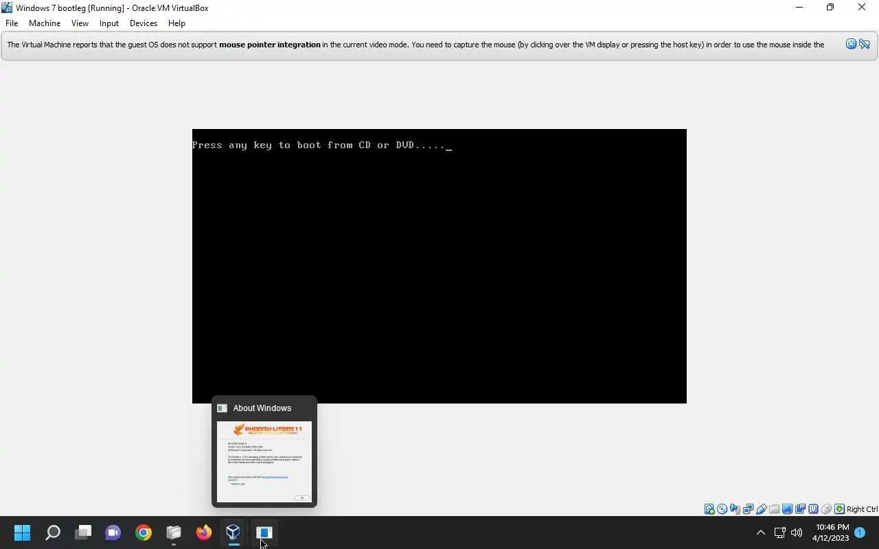Click the optical drive status icon

pos(722,509)
